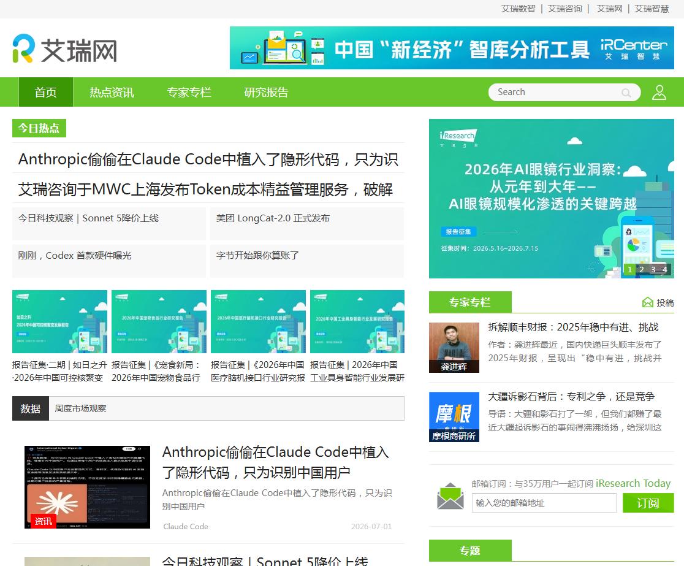Open 刚刚，Codex 首款硬件曝光 item
The width and height of the screenshot is (684, 566).
(x=109, y=261)
